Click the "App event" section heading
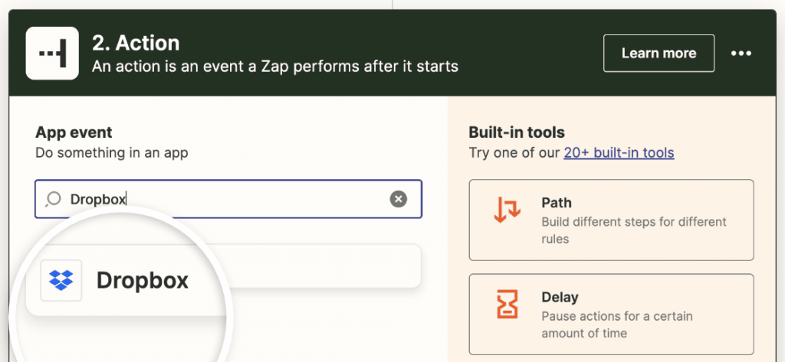The image size is (785, 362). [74, 132]
